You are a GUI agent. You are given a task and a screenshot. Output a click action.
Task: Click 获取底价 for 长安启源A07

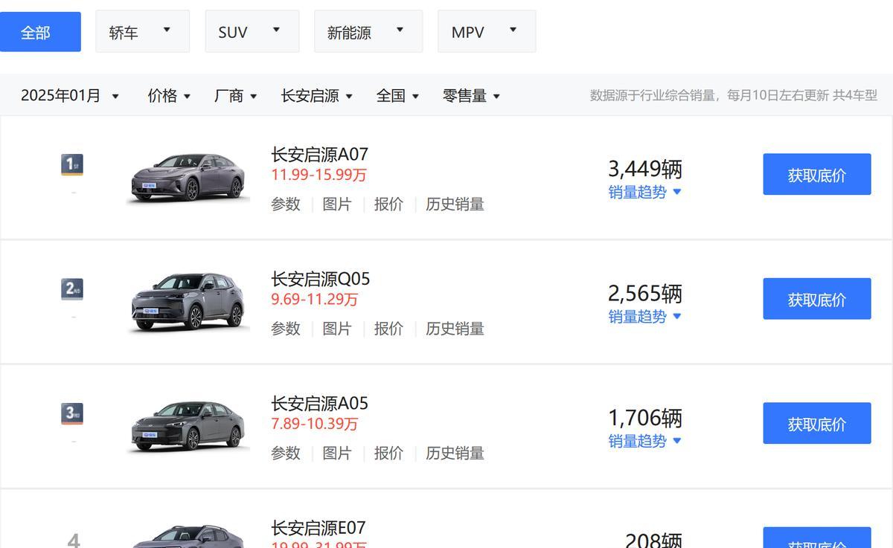pos(816,175)
